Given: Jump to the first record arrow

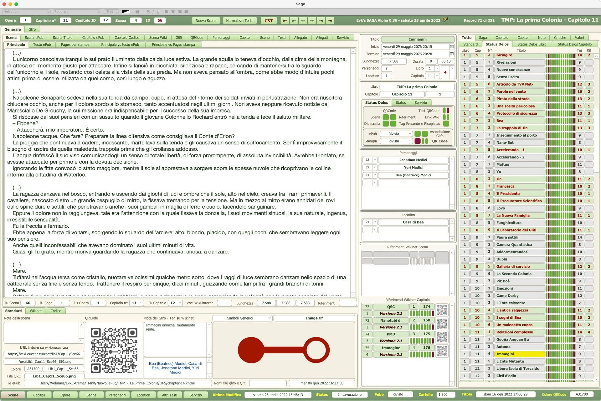Looking at the screenshot, I should [x=285, y=21].
